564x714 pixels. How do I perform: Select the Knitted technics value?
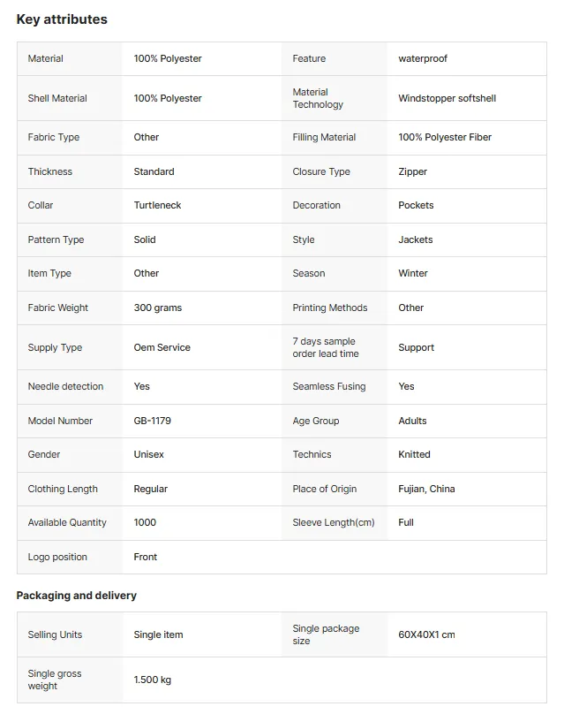(414, 454)
